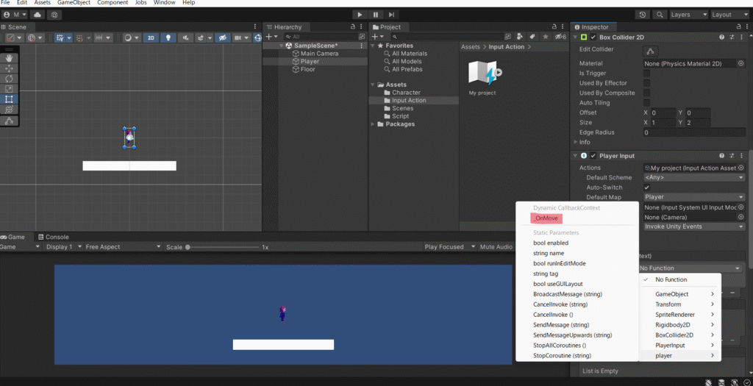Choose _OnMove from the function menu
The height and width of the screenshot is (386, 753).
click(x=546, y=218)
